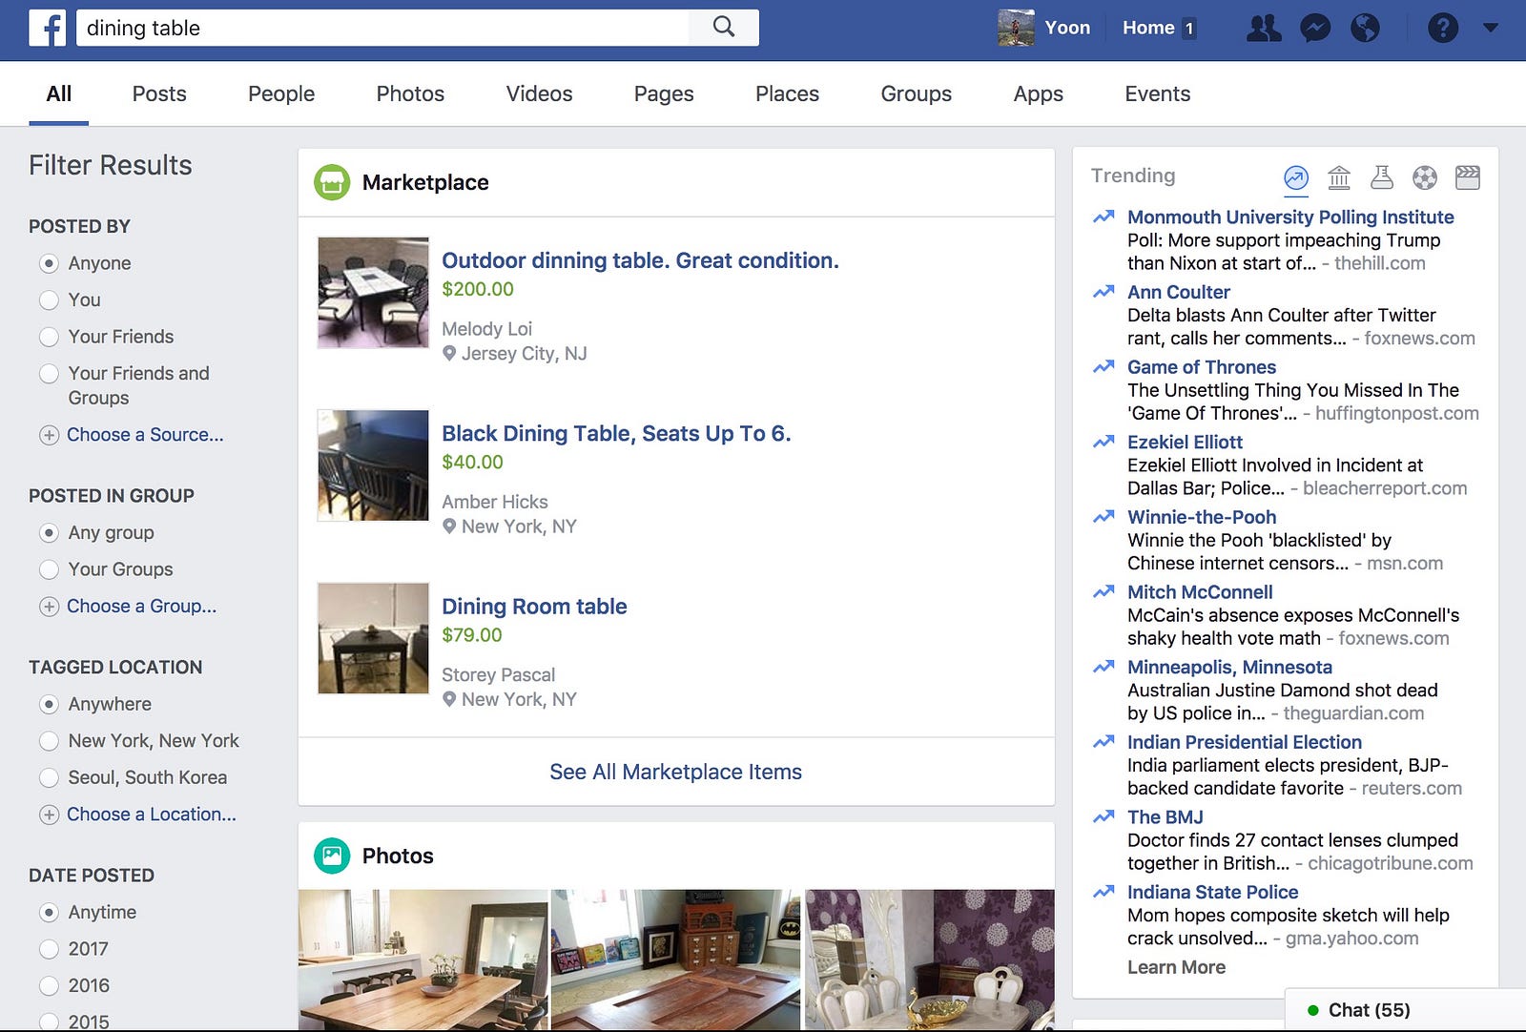Screen dimensions: 1526x1032
Task: Select the Any group radio button
Action: 49,532
